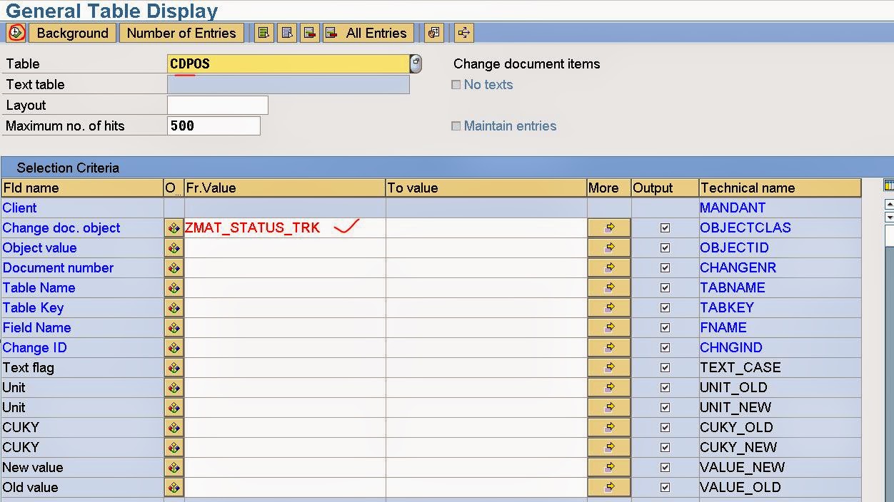Open selection options for Object value
Screen dimensions: 894x502
coord(174,247)
